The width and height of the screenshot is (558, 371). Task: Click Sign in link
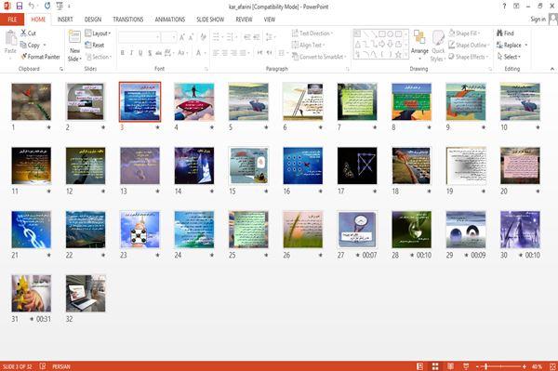tap(538, 20)
